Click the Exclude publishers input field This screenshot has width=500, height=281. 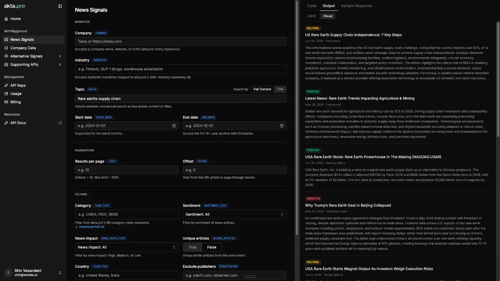[235, 275]
